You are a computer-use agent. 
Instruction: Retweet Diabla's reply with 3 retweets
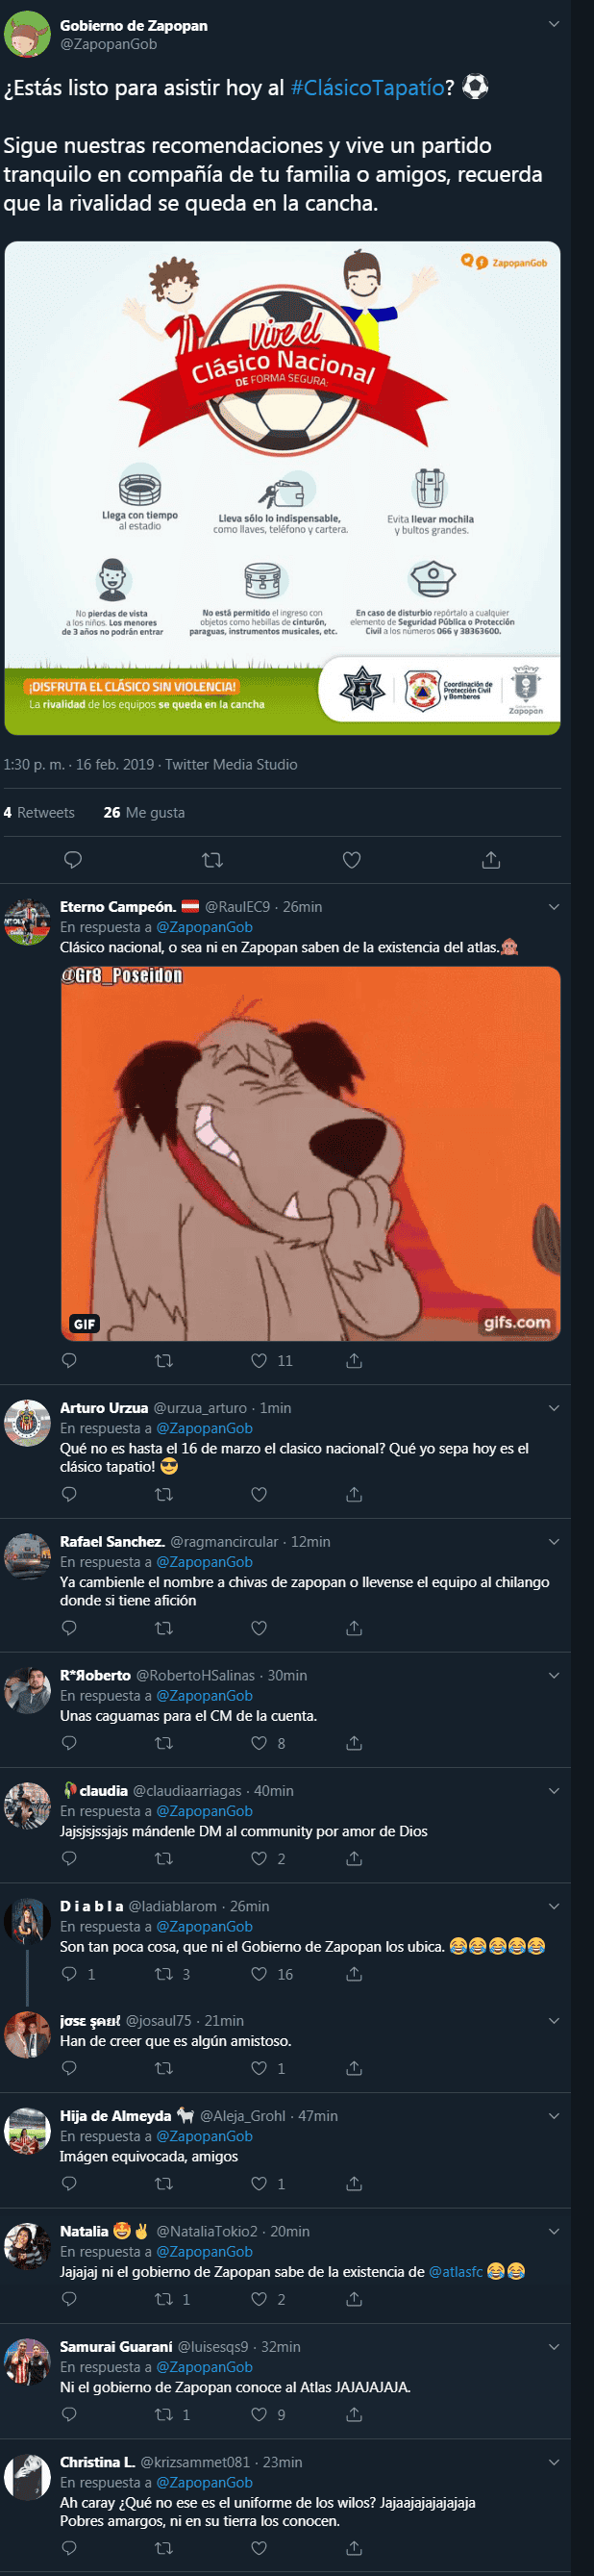click(x=164, y=1974)
